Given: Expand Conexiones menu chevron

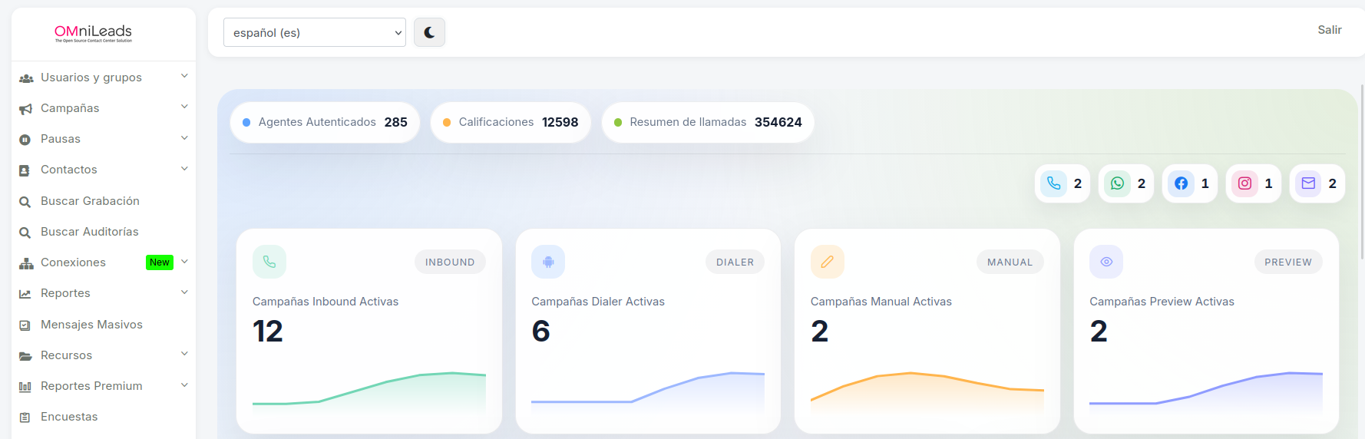Looking at the screenshot, I should click(x=184, y=262).
